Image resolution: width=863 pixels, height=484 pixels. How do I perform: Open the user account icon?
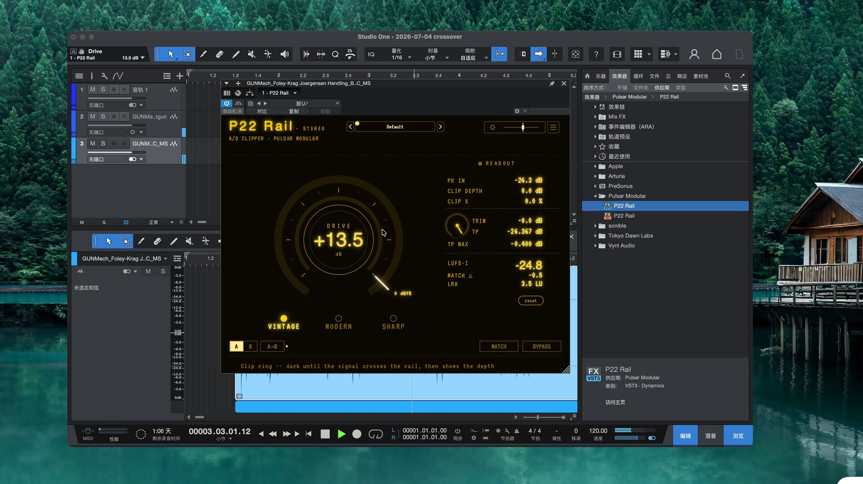pos(694,54)
